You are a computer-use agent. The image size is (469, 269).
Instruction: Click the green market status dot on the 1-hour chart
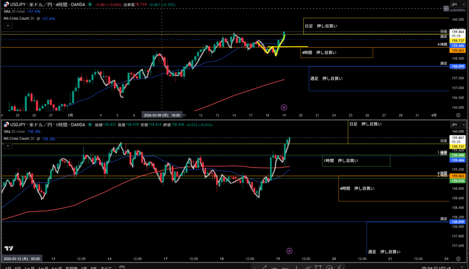(x=90, y=125)
